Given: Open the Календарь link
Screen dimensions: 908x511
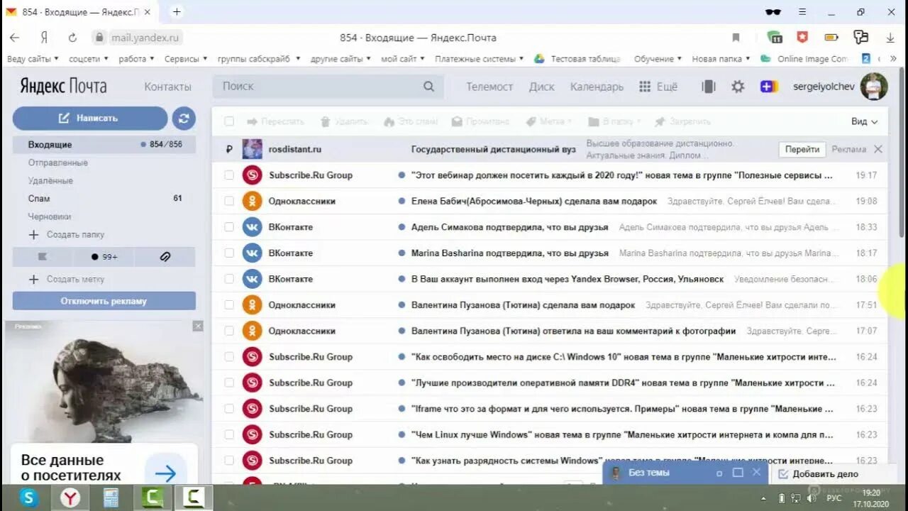Looking at the screenshot, I should [x=597, y=87].
